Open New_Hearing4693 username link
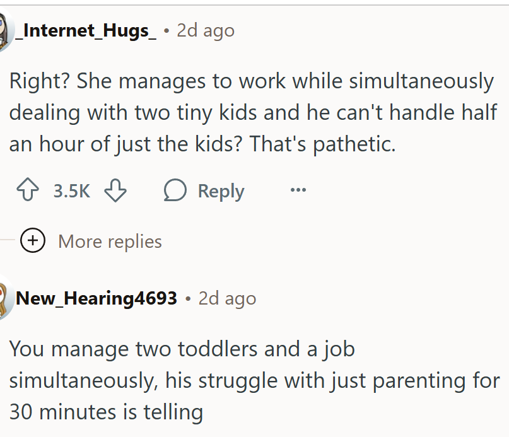The height and width of the screenshot is (437, 509). coord(97,298)
